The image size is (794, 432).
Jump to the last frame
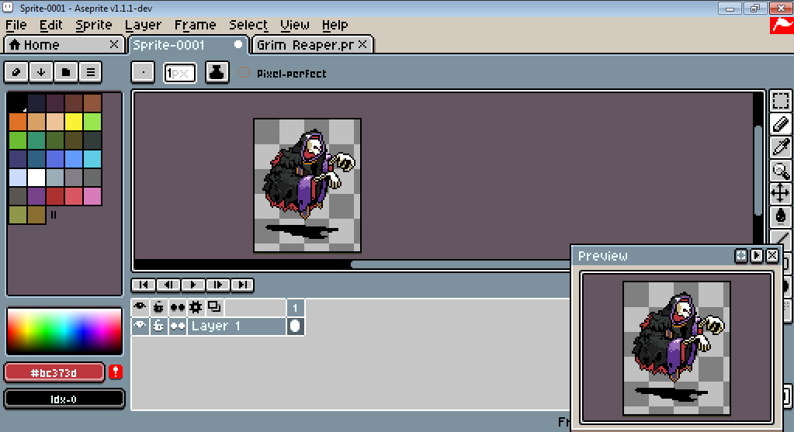pos(243,285)
